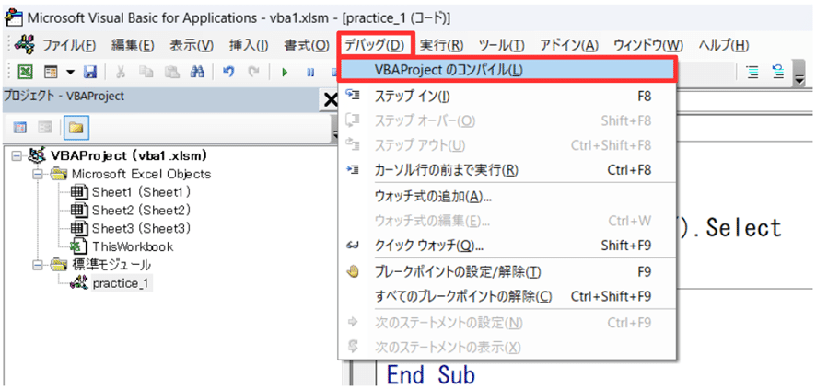The image size is (816, 389).
Task: Select the practice_1 module in tree
Action: tap(122, 283)
